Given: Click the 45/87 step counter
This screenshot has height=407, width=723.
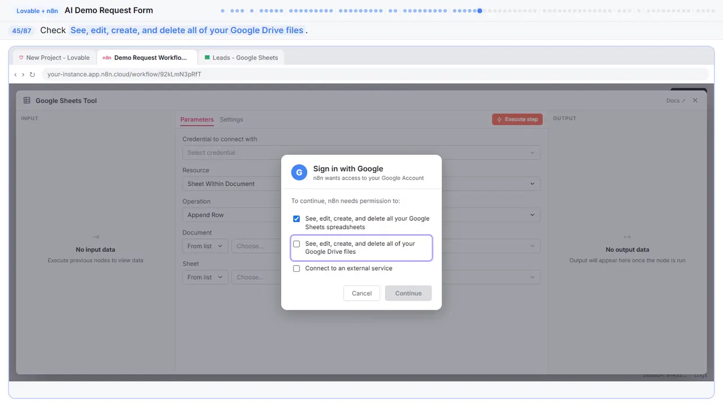Looking at the screenshot, I should 21,31.
